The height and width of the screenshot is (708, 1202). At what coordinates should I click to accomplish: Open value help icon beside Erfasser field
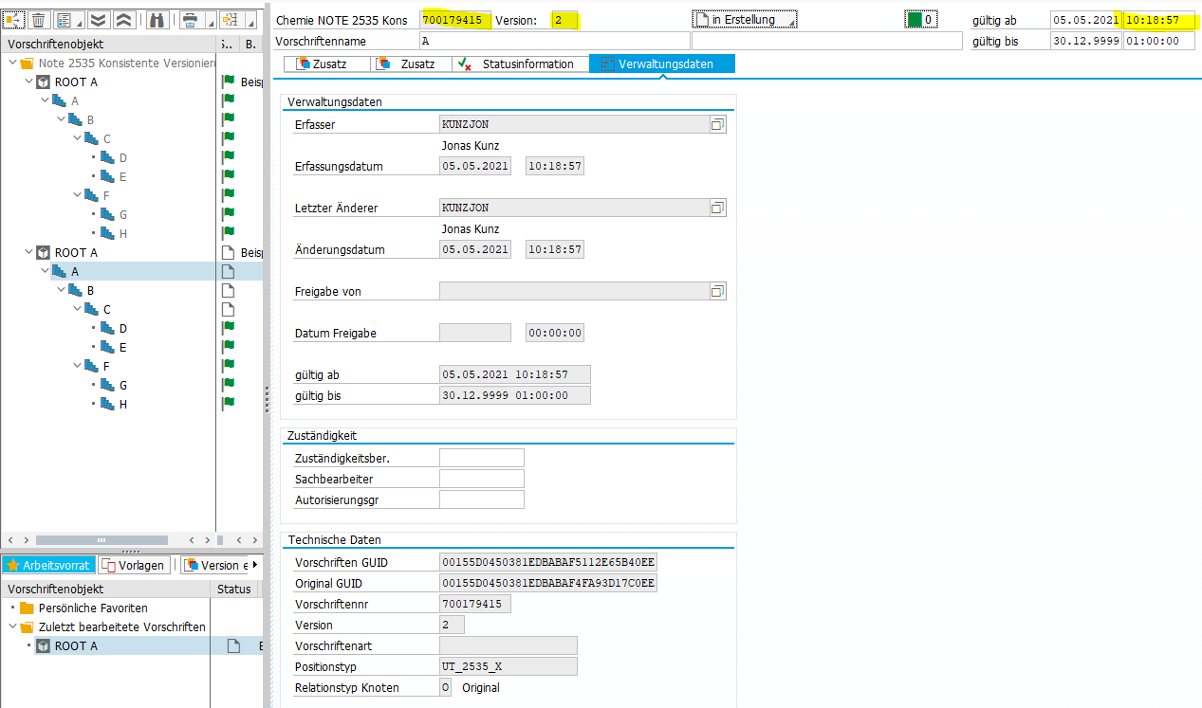click(x=717, y=124)
